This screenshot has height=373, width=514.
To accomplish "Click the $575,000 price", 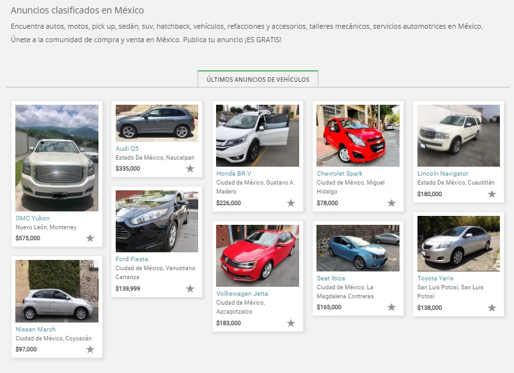I will (x=28, y=238).
